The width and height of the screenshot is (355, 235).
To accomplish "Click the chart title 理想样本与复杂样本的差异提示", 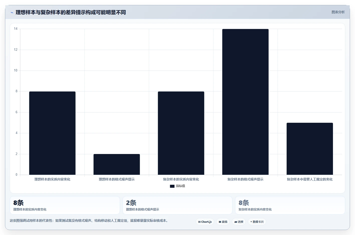I will [71, 12].
